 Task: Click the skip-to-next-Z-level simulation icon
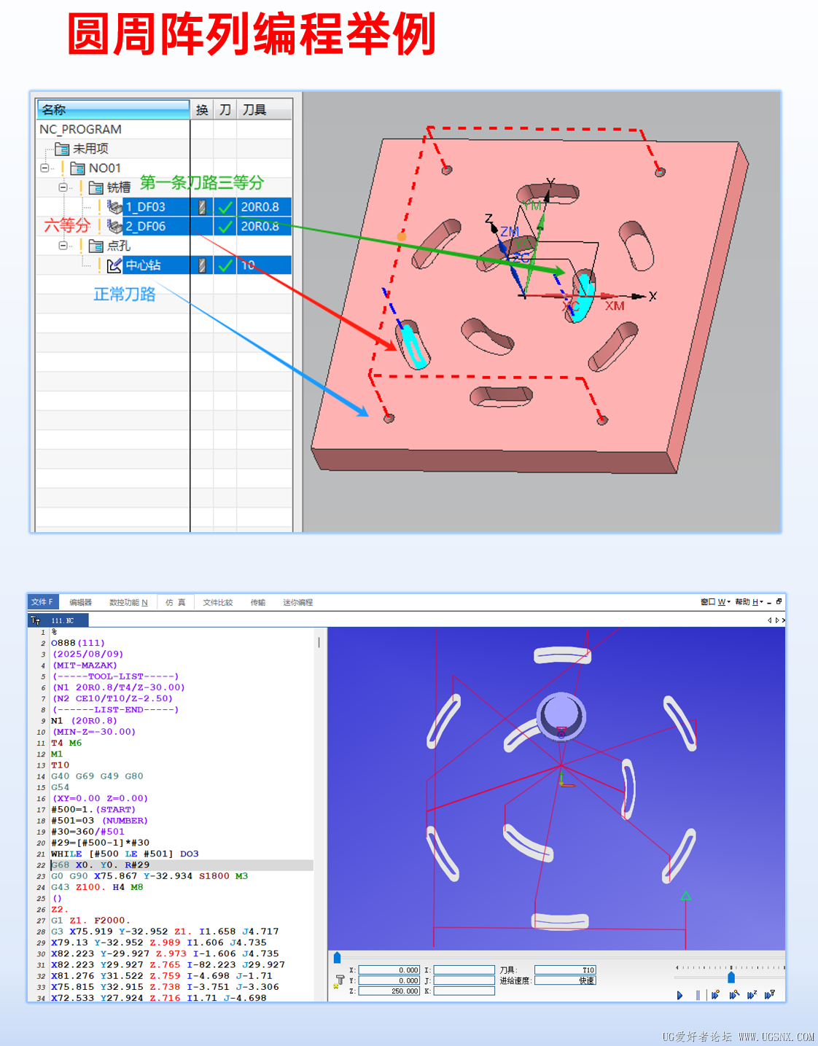tap(752, 995)
